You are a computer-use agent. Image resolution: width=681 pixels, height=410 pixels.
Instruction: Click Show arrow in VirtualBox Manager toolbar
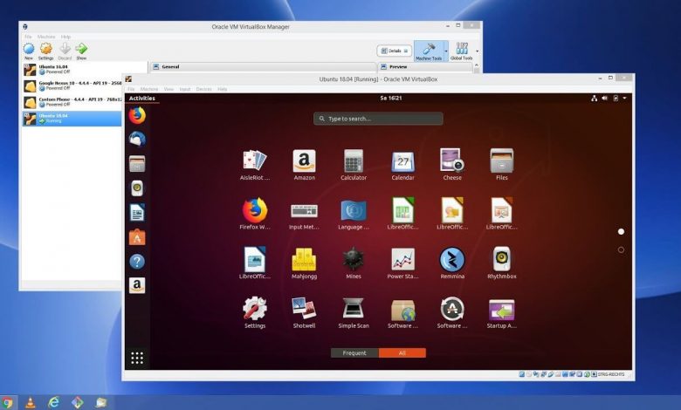click(x=81, y=51)
